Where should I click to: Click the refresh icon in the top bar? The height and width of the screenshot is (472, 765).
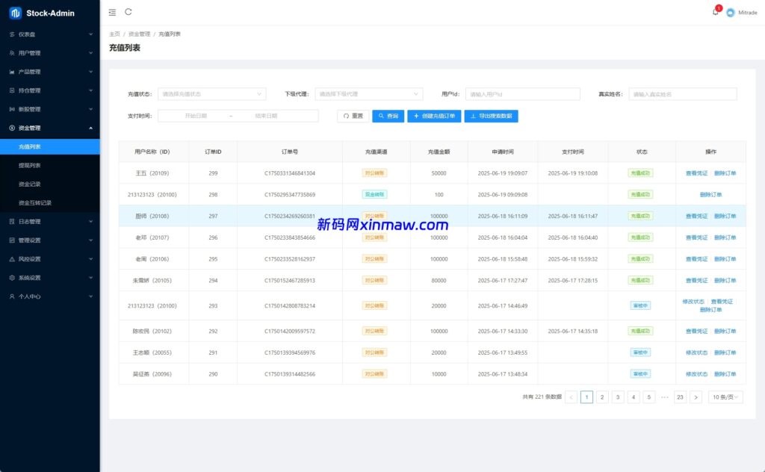pos(128,12)
